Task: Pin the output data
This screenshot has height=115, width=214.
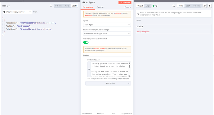Action: (x=209, y=6)
